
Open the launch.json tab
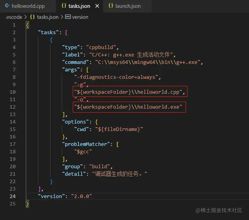(x=127, y=6)
